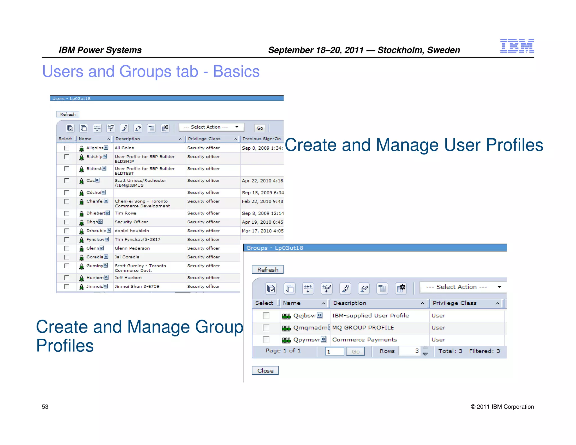The width and height of the screenshot is (576, 445).
Task: Click 'MQ GROUP PROFILE' description cell
Action: point(363,328)
